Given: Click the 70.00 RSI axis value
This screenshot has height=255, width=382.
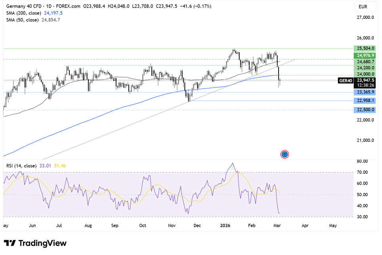Looking at the screenshot, I should [x=362, y=172].
